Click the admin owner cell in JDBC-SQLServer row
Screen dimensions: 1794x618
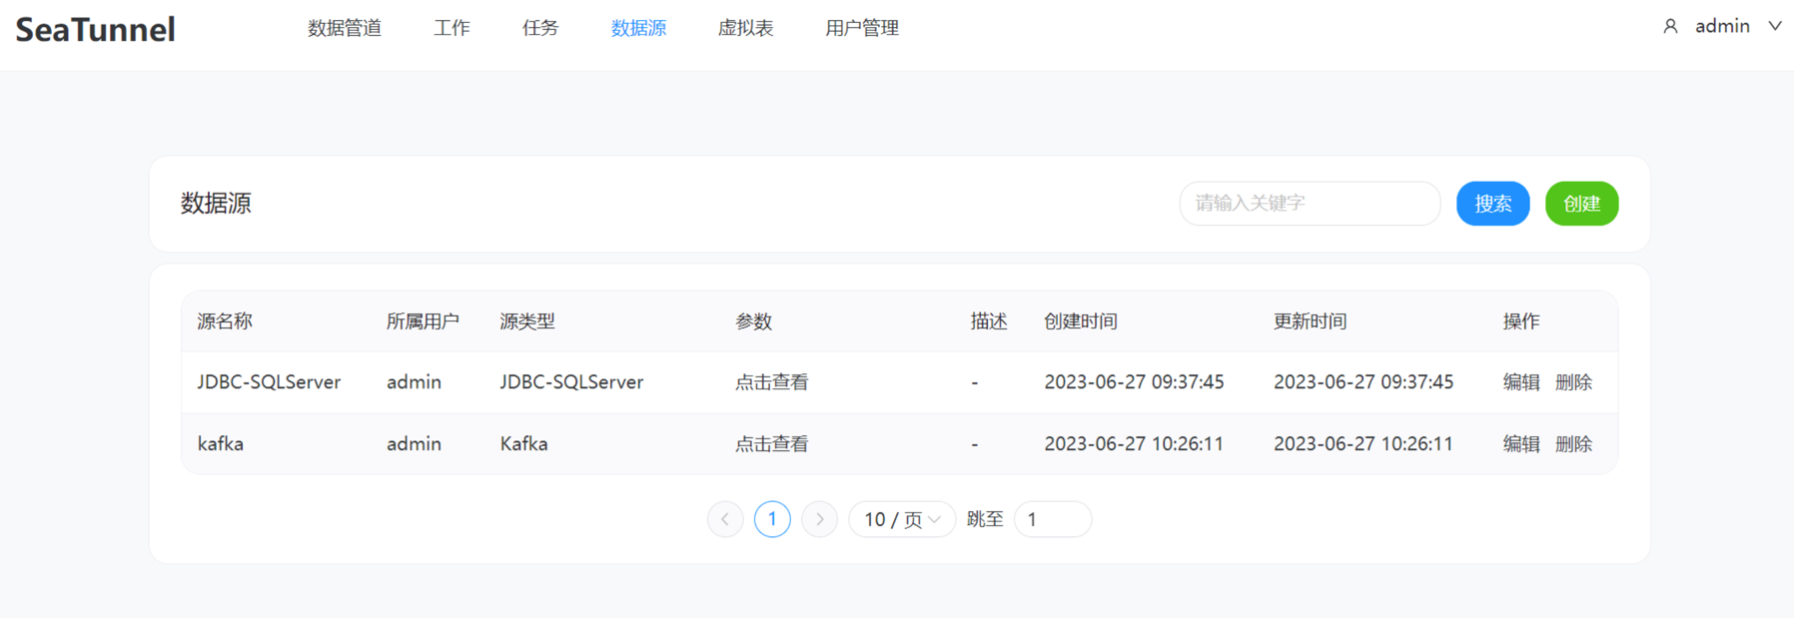[414, 382]
